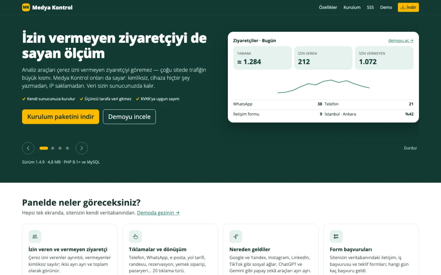The height and width of the screenshot is (275, 441).
Task: Open the demoyu aç link
Action: coord(401,41)
